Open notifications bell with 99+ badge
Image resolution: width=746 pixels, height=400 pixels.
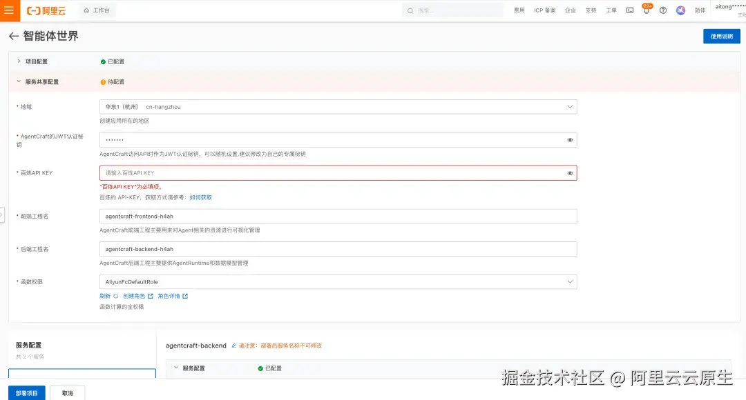point(646,10)
